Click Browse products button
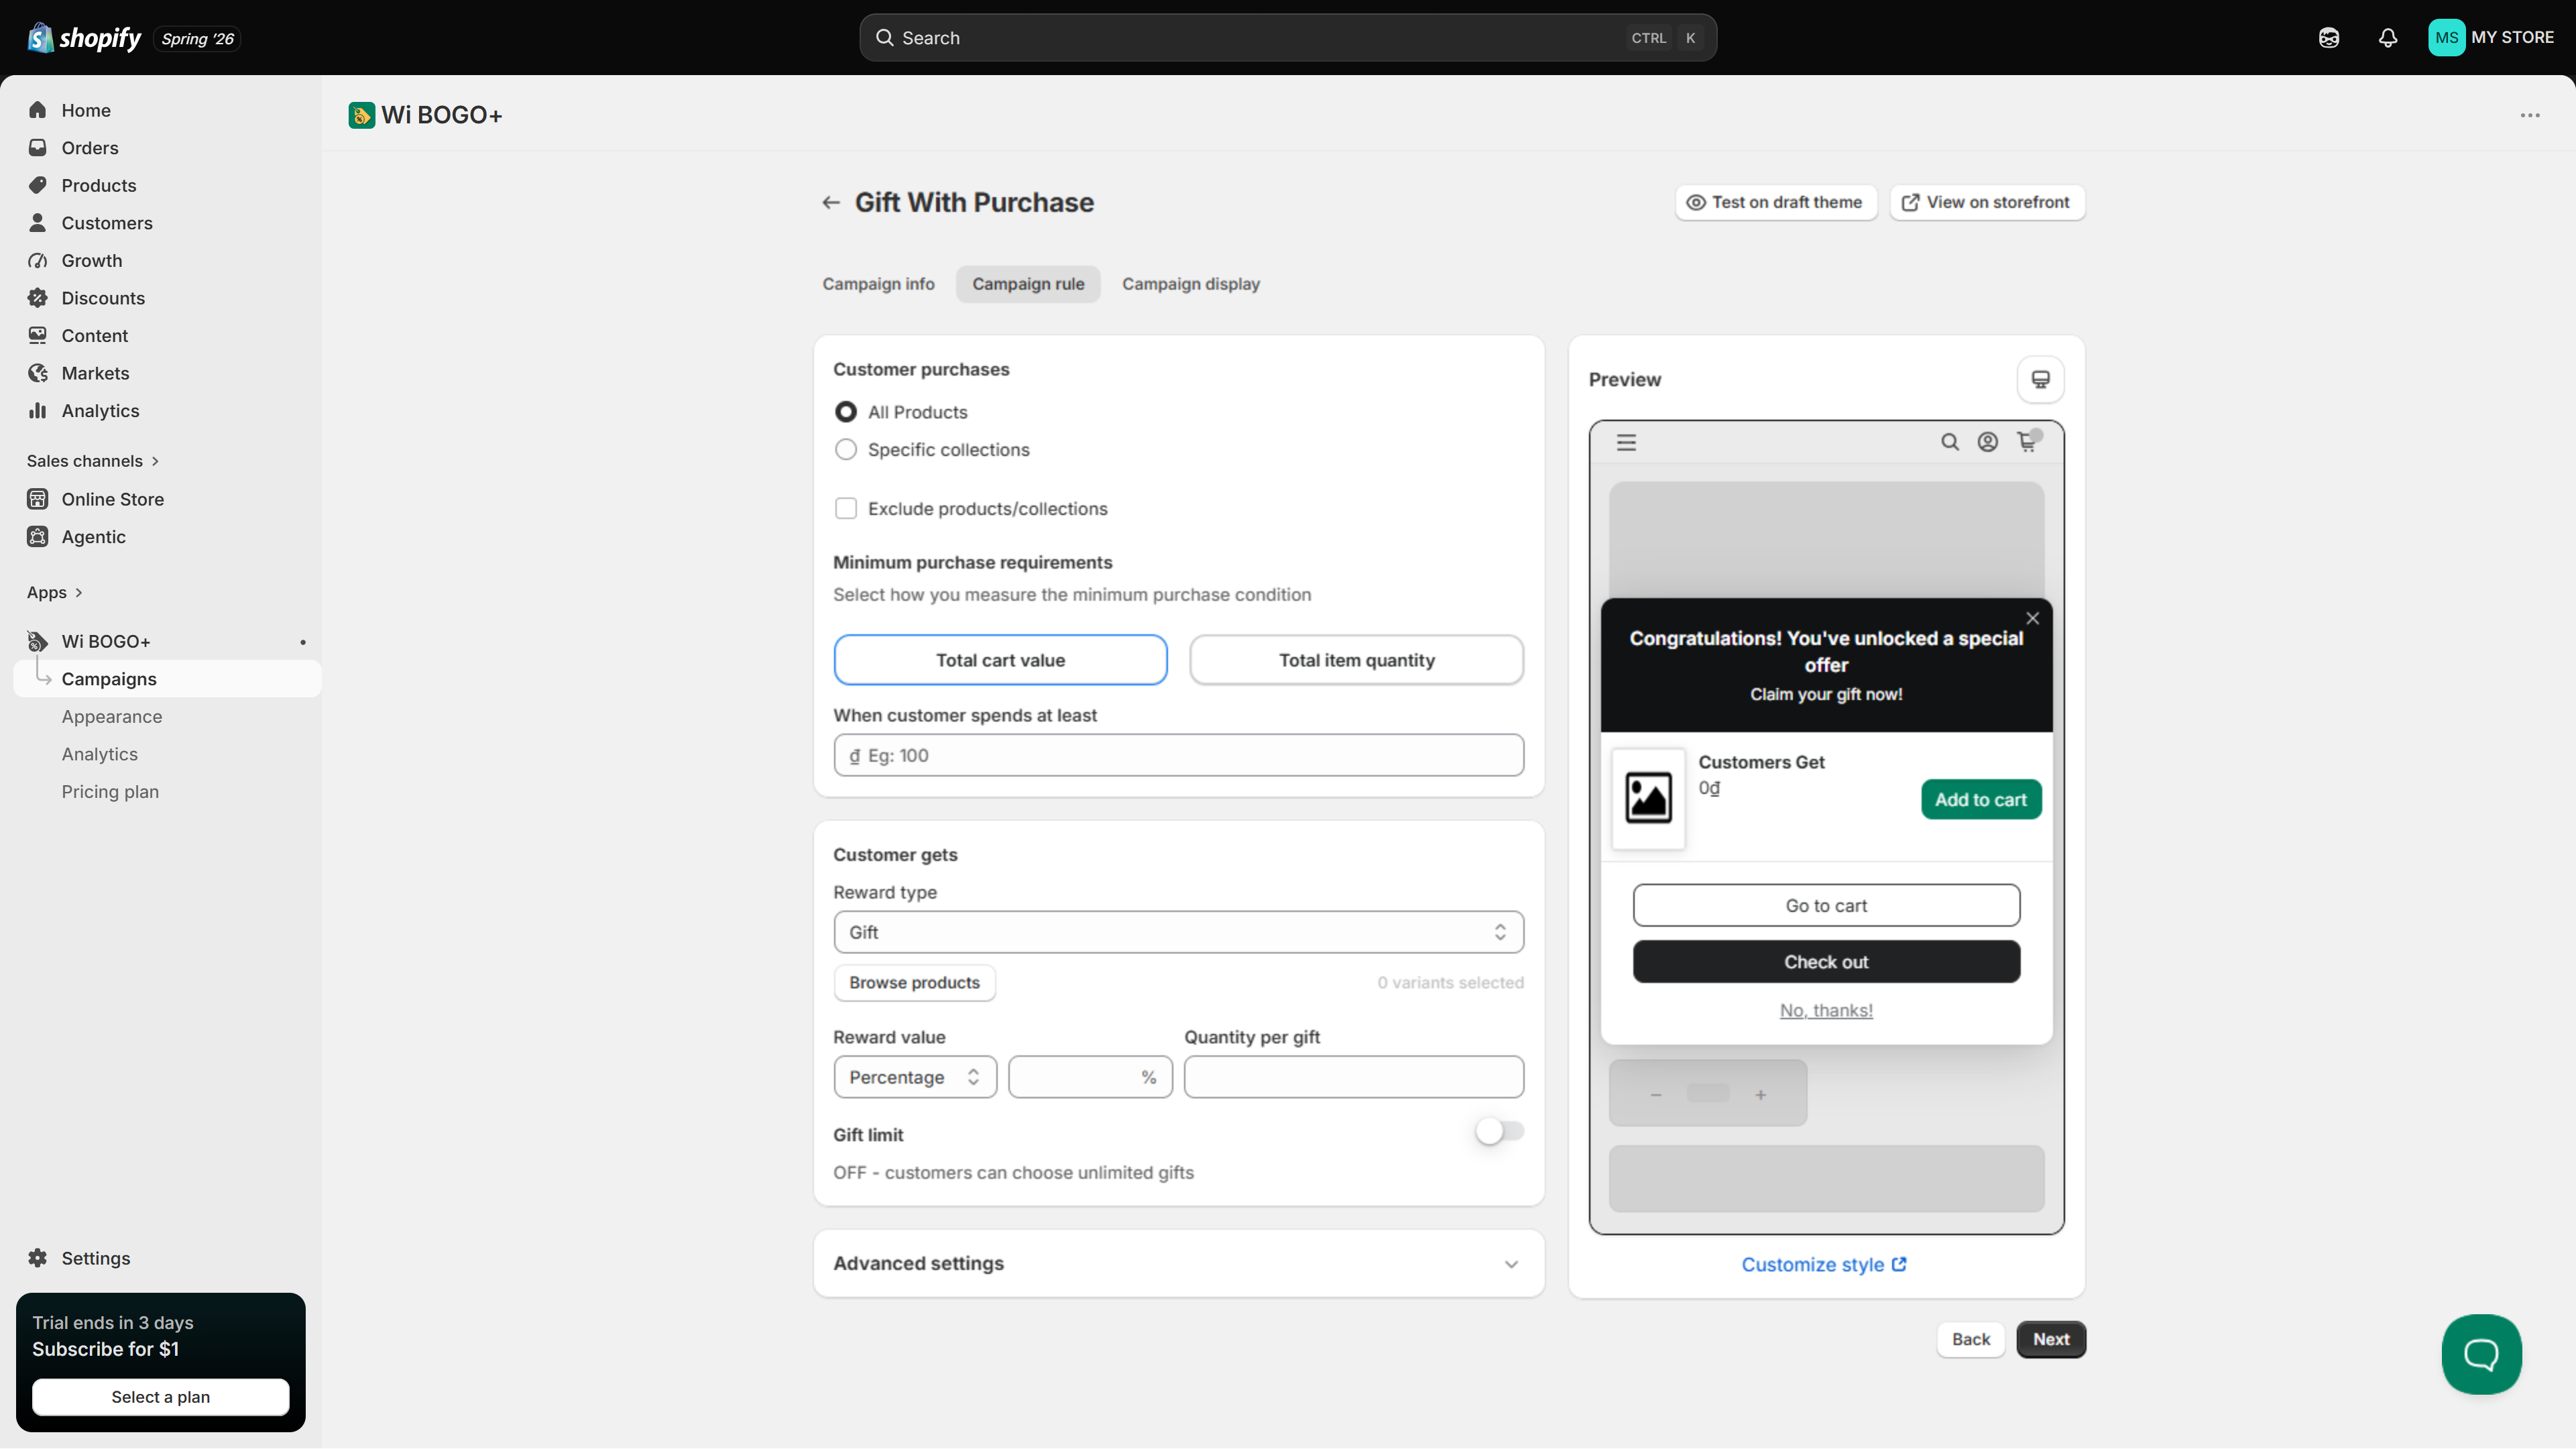The width and height of the screenshot is (2576, 1449). coord(914,983)
